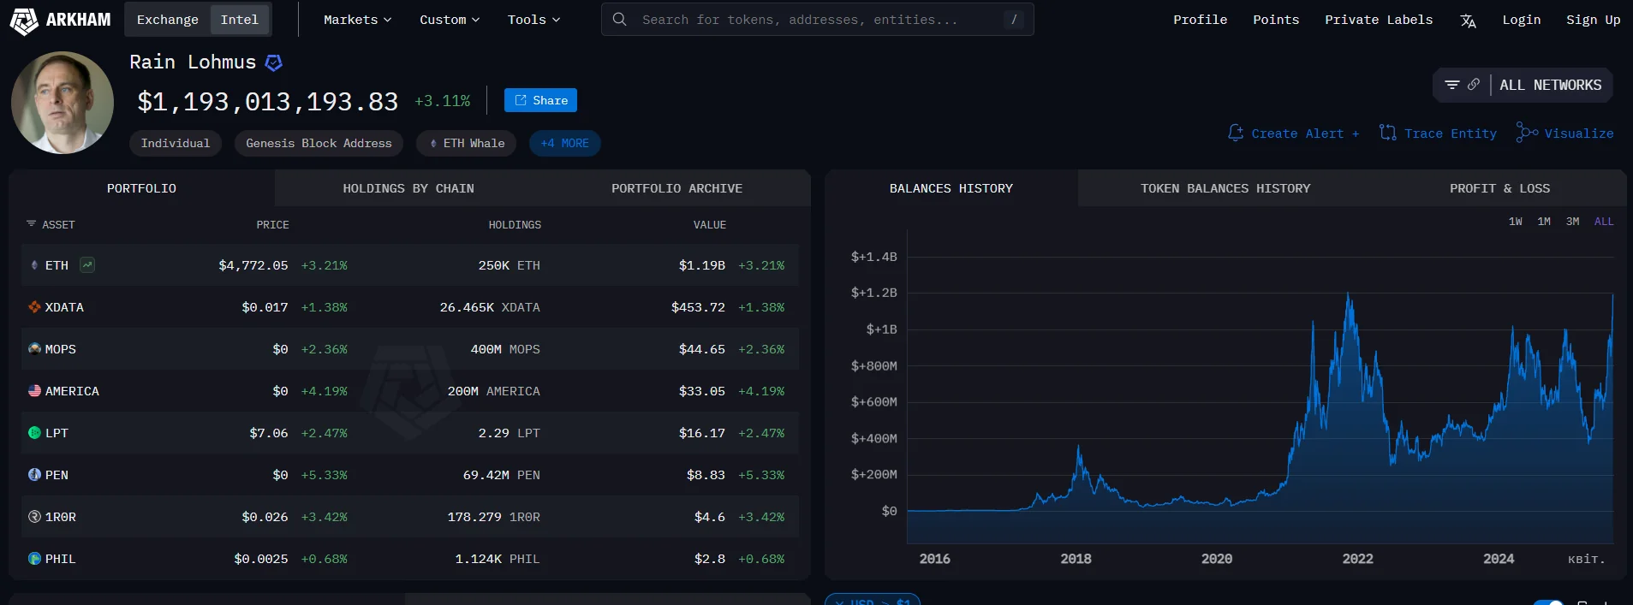The image size is (1633, 605).
Task: Switch to the PROFIT & LOSS tab
Action: [1499, 188]
